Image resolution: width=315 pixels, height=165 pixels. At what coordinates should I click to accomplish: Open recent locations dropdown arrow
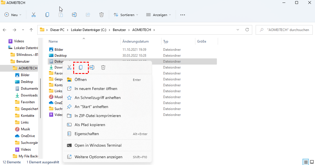click(x=23, y=30)
